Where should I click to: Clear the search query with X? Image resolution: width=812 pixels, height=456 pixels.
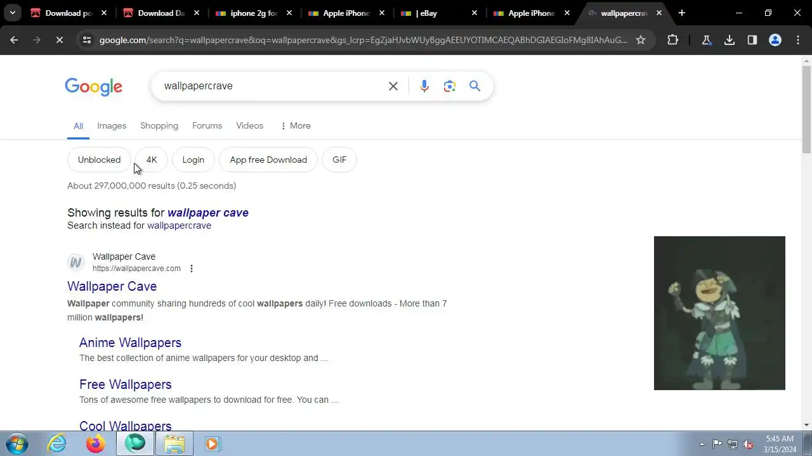(x=393, y=86)
